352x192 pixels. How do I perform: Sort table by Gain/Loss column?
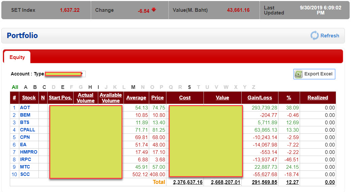(x=260, y=98)
